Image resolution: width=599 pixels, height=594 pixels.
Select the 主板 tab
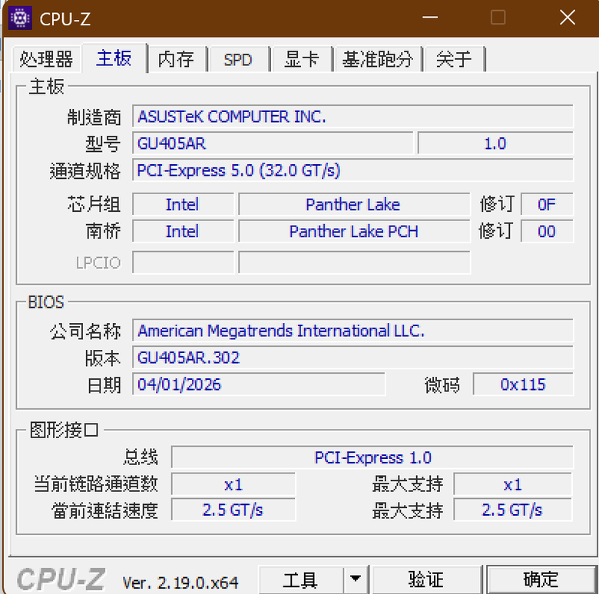coord(114,58)
